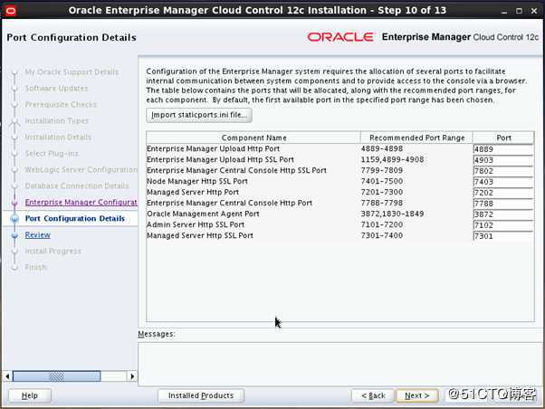Click the 'Install Progress' step
Screen dimensions: 545x409
click(x=53, y=251)
